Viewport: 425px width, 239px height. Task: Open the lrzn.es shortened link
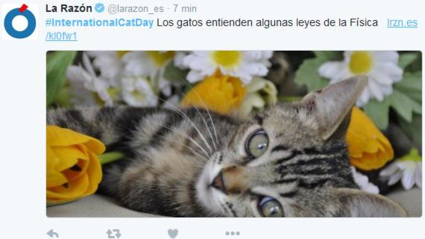tap(402, 22)
